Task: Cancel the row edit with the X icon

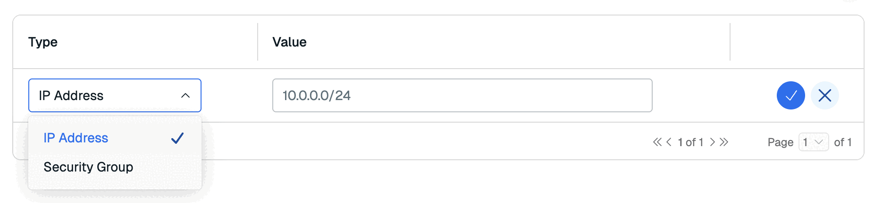Action: click(x=824, y=95)
